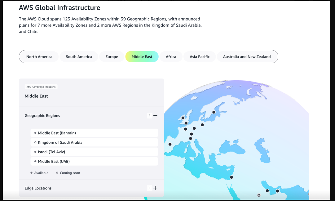
Task: Click the AWS Coverage Regions label badge
Action: click(41, 87)
